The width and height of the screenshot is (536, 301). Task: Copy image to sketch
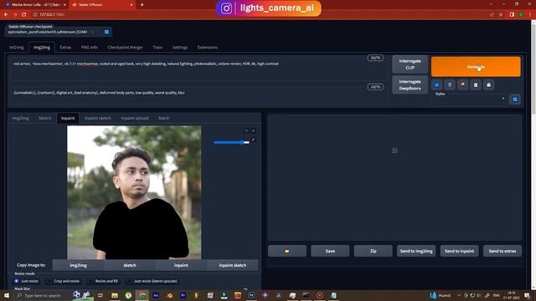point(130,265)
